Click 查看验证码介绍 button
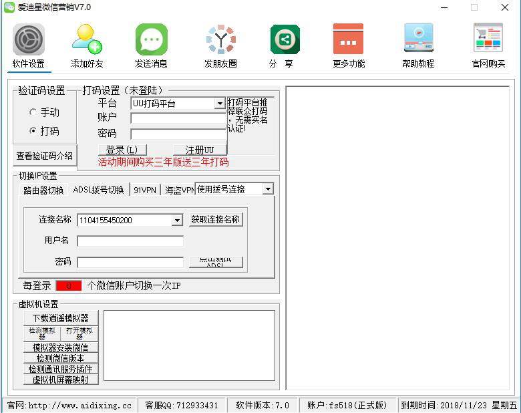The height and width of the screenshot is (413, 521). [45, 155]
